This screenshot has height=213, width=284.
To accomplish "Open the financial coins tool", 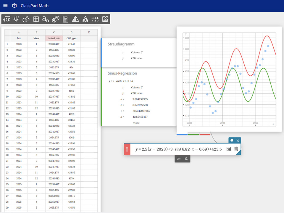I will click(x=56, y=19).
